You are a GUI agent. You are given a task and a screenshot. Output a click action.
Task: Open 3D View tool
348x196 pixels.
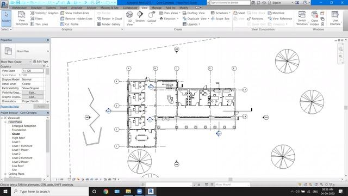pyautogui.click(x=129, y=19)
